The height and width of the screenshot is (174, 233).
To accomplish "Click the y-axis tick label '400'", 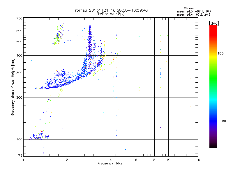I will point(19,55).
